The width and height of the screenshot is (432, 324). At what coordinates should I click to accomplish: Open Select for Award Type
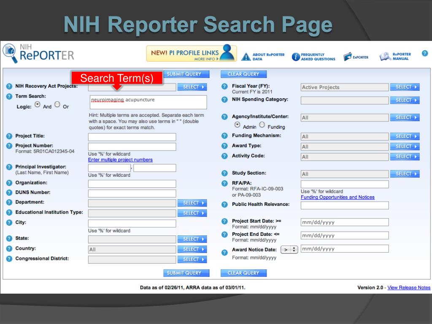(x=405, y=146)
